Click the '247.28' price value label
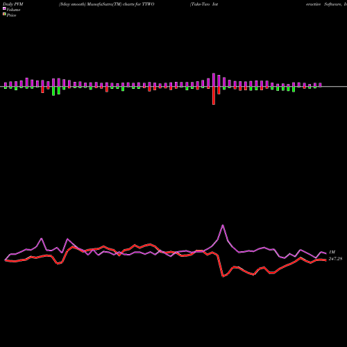 click(335, 259)
